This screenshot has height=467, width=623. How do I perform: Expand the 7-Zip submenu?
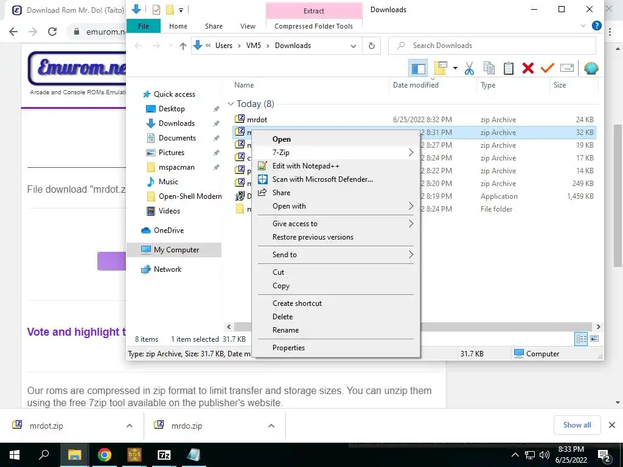pos(336,153)
